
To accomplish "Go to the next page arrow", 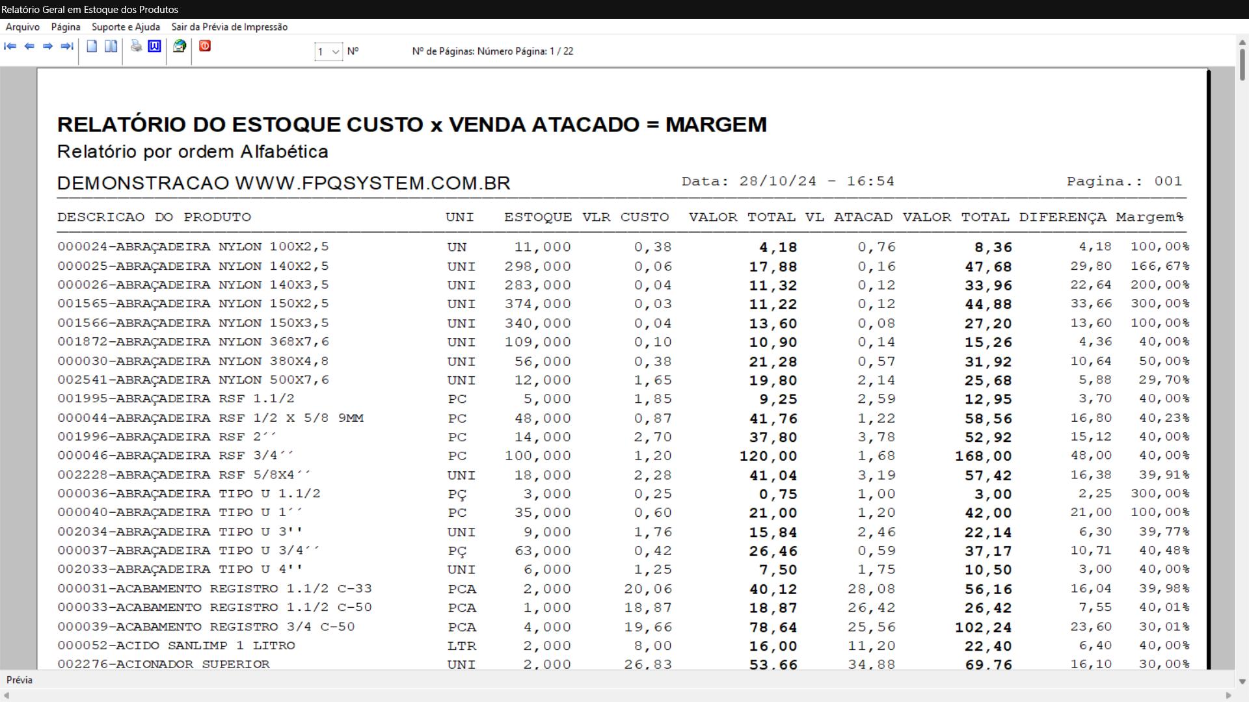I will 47,46.
